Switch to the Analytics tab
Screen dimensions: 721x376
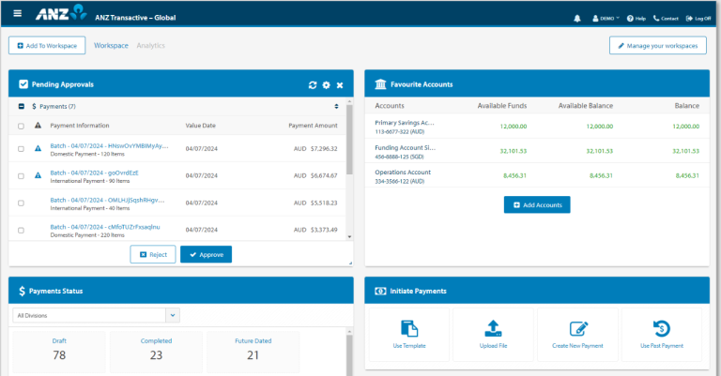tap(151, 45)
